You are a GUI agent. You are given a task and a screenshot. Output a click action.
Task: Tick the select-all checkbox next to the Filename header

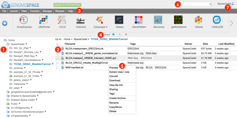point(57,44)
